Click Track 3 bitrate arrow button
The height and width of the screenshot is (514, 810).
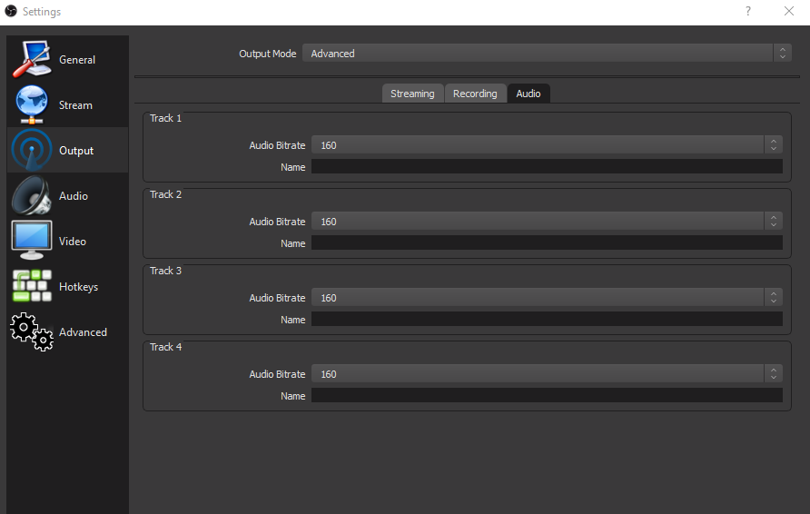pyautogui.click(x=774, y=298)
